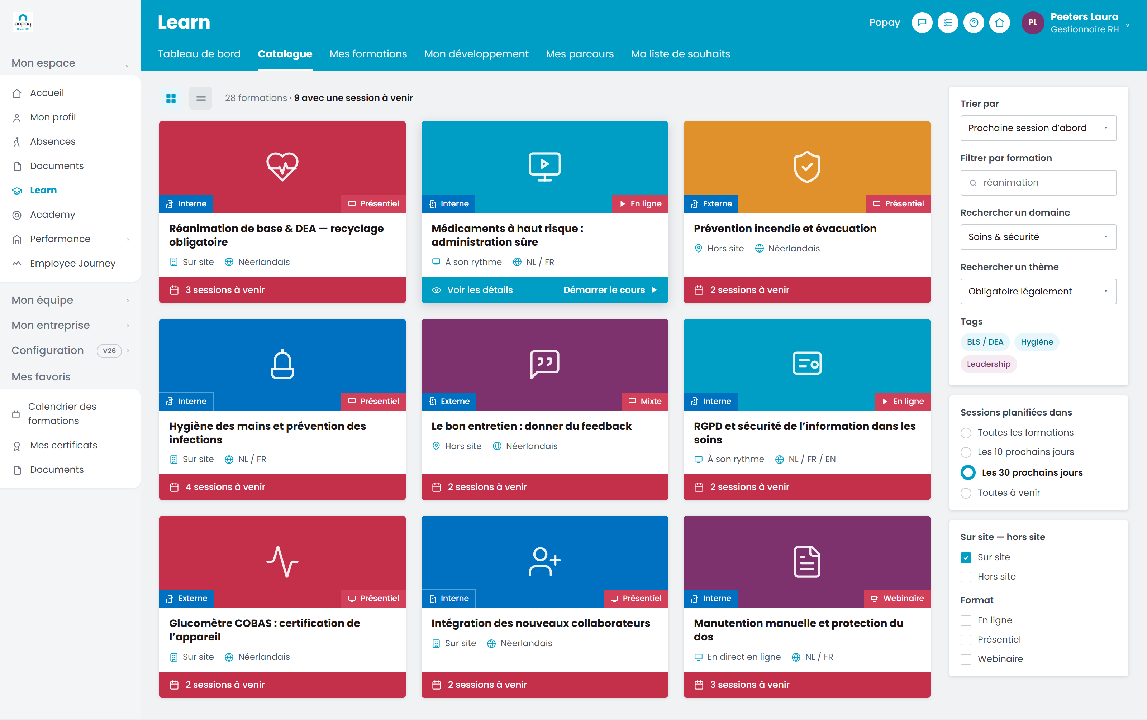Click 4 sessions à venir on Hygiène card
Viewport: 1147px width, 720px height.
[x=282, y=487]
